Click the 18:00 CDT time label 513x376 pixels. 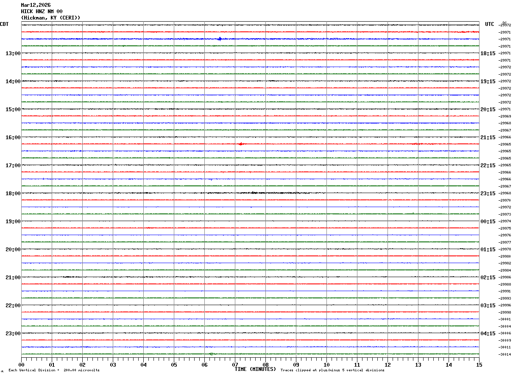pyautogui.click(x=13, y=194)
